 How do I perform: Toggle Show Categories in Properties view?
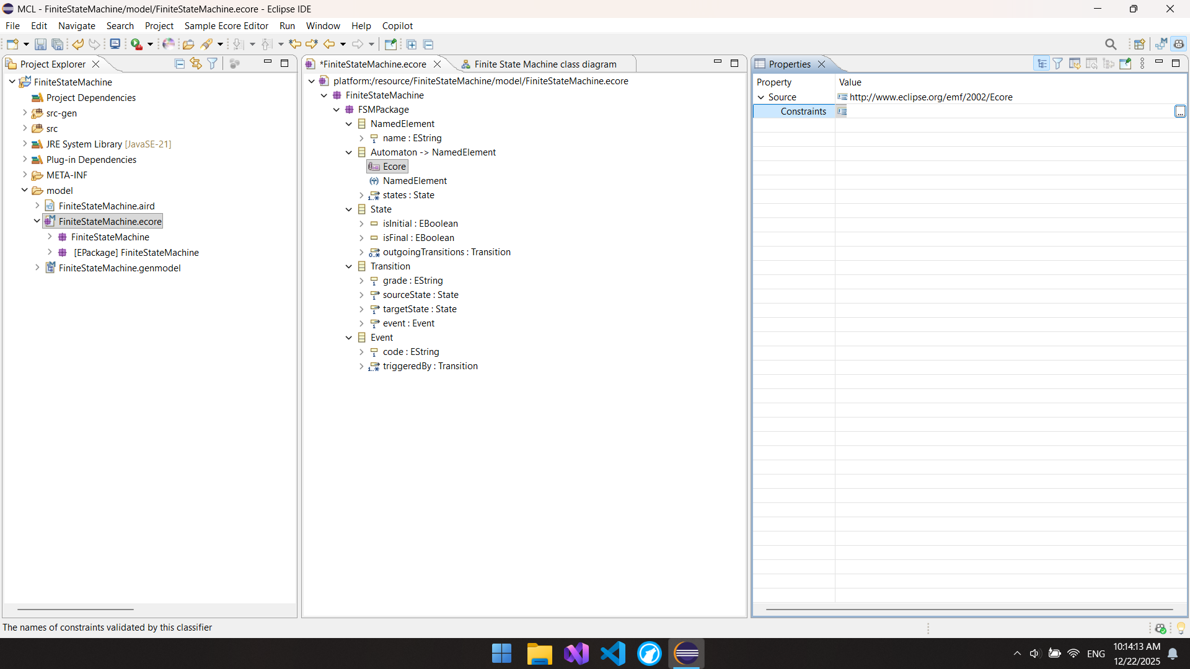coord(1042,63)
